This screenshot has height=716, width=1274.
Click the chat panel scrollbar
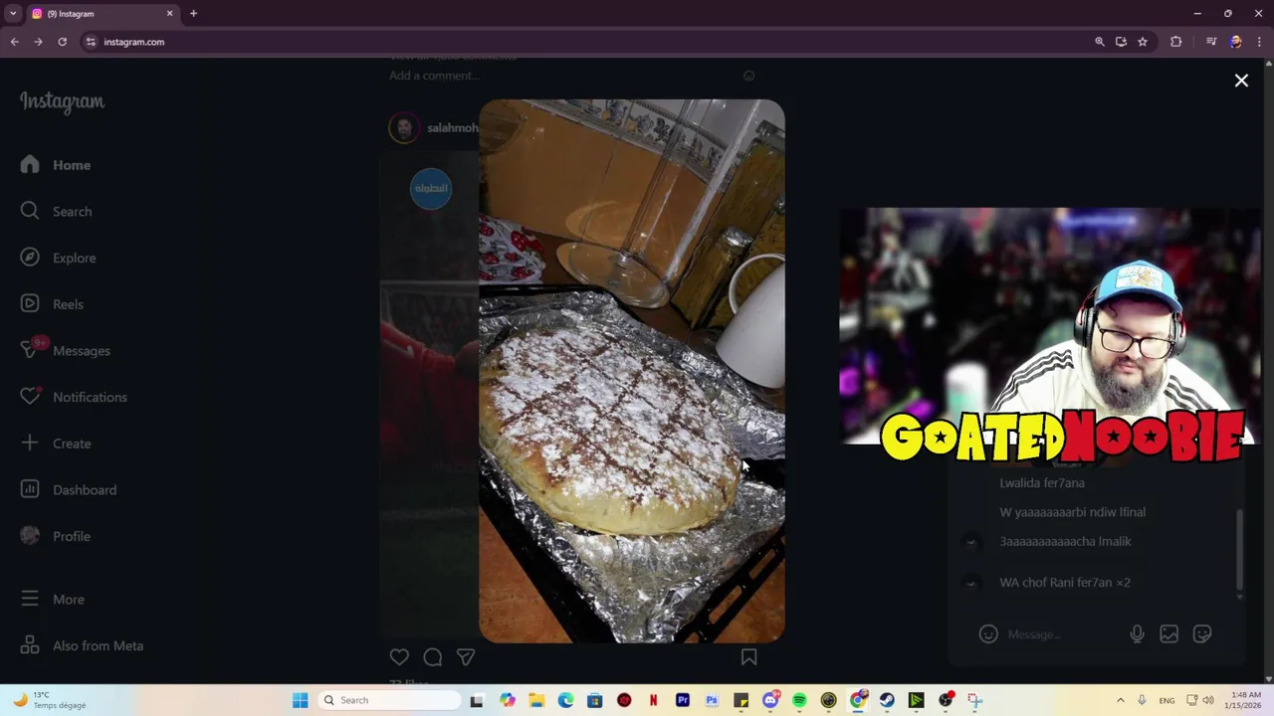[x=1239, y=549]
